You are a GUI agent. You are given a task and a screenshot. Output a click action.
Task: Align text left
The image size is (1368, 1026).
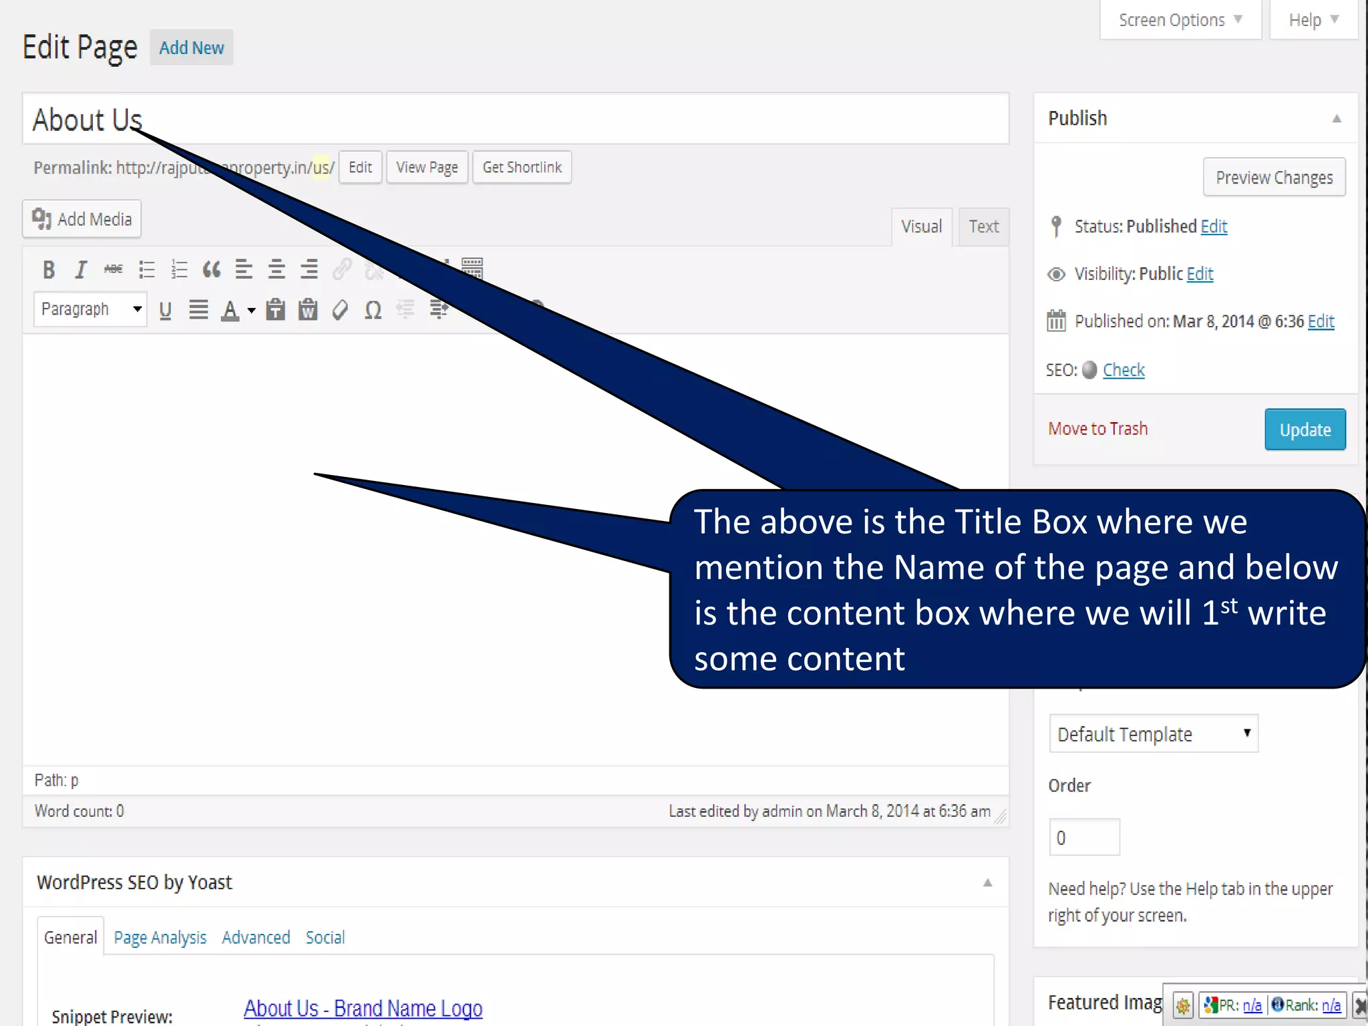(244, 270)
